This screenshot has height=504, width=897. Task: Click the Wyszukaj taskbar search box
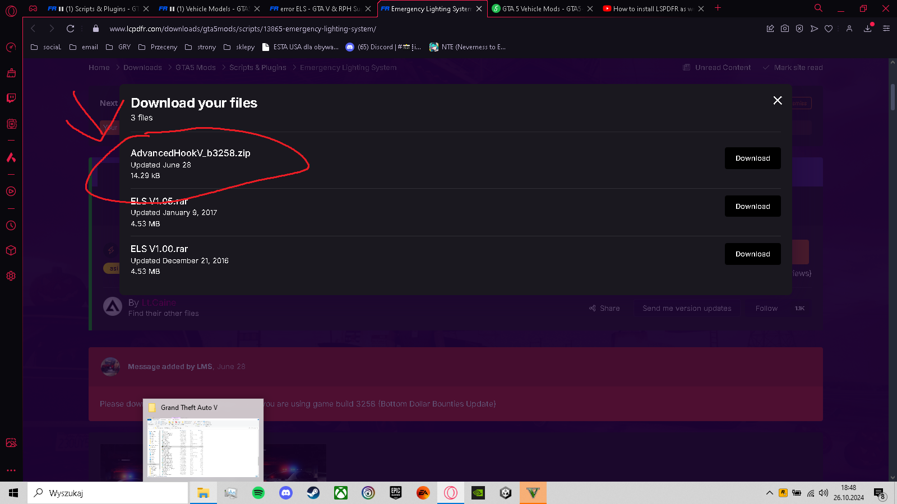point(108,493)
